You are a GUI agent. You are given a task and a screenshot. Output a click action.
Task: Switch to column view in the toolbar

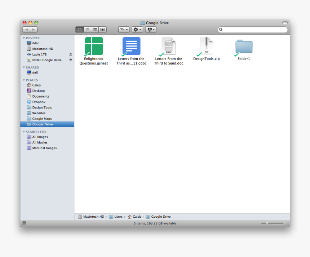tap(94, 30)
